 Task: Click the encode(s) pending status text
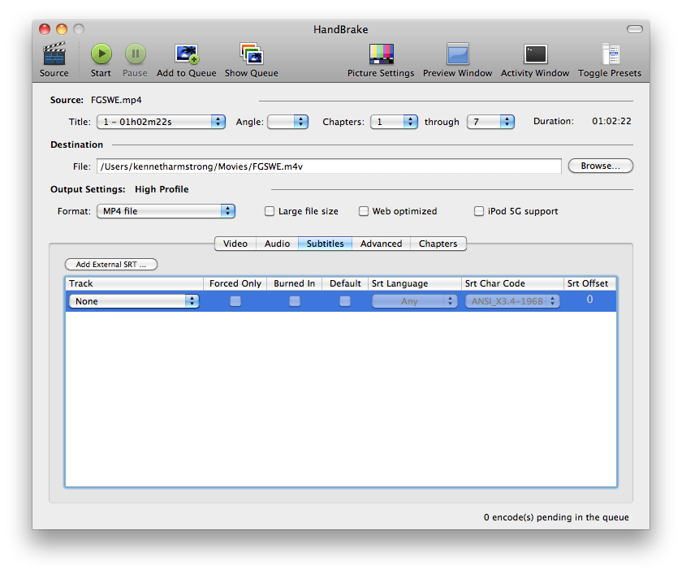[556, 517]
